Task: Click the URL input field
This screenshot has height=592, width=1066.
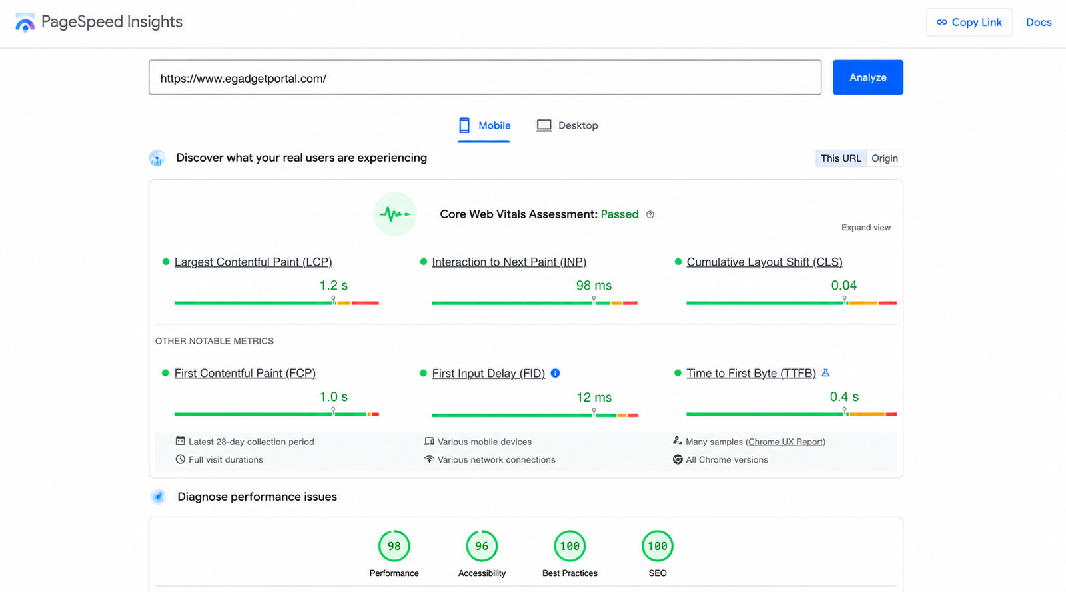Action: tap(484, 77)
